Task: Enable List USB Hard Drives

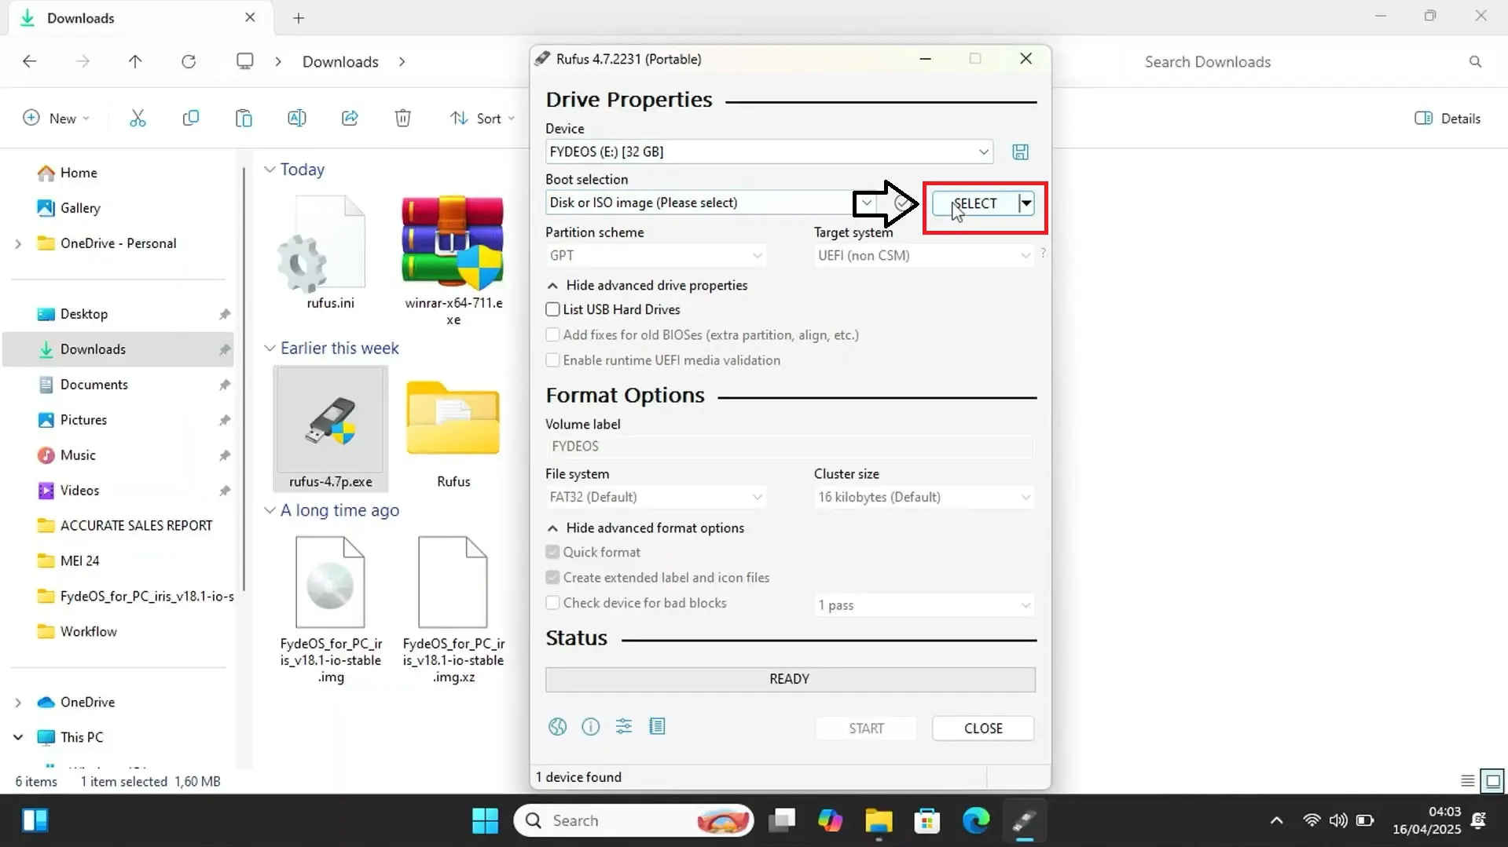Action: point(552,309)
